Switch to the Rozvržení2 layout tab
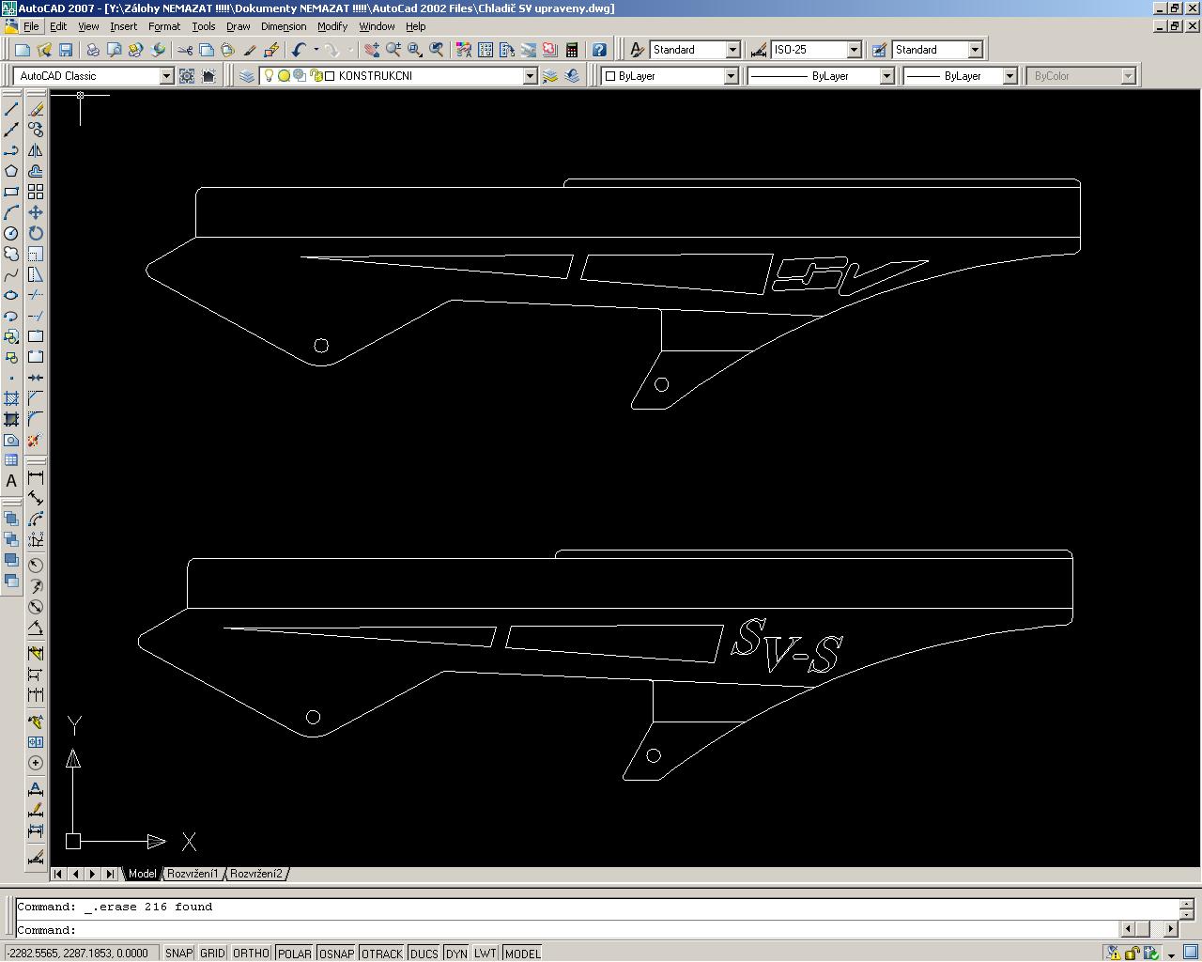The image size is (1202, 962). point(256,874)
